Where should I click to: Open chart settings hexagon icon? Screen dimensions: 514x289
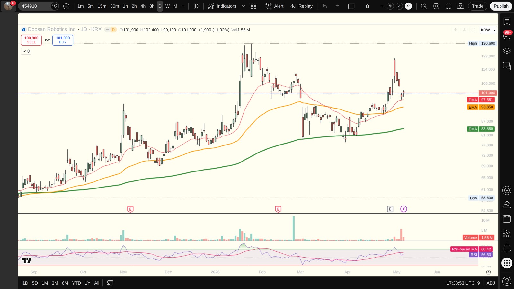436,6
